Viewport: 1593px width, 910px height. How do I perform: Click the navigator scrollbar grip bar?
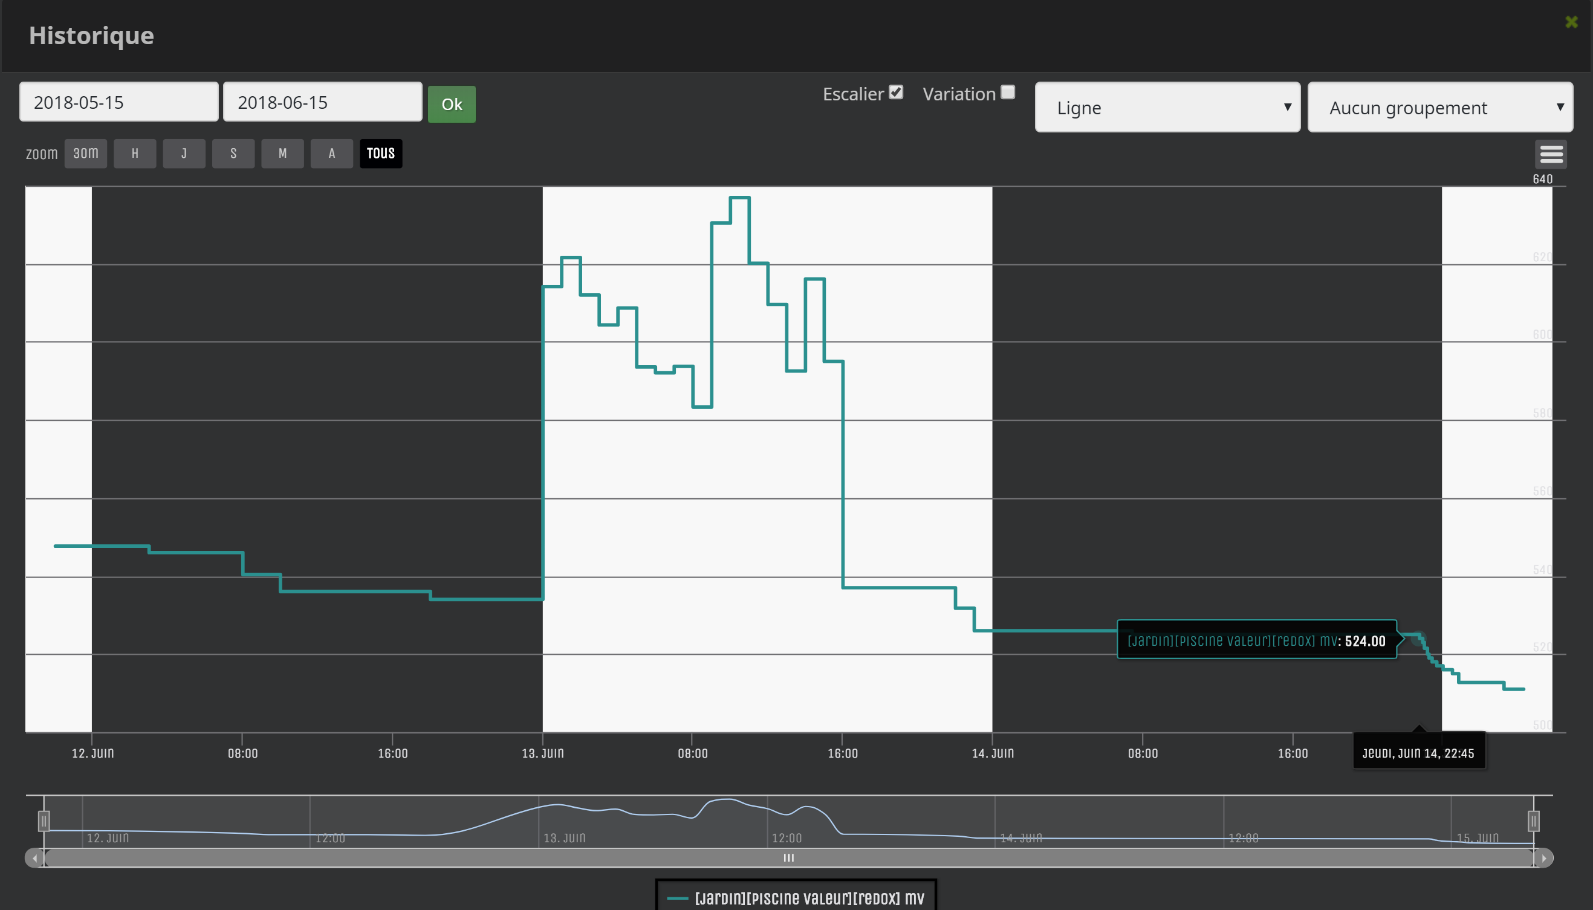click(789, 858)
